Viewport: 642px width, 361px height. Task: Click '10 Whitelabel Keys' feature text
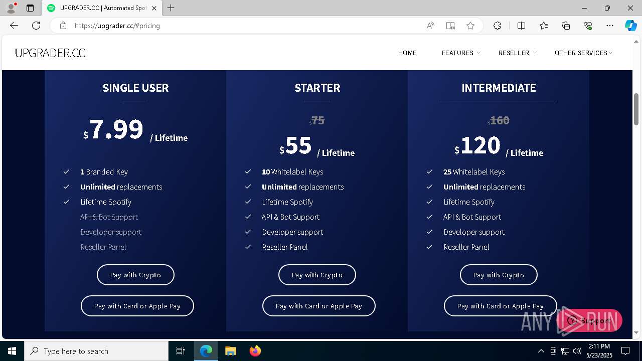tap(292, 171)
